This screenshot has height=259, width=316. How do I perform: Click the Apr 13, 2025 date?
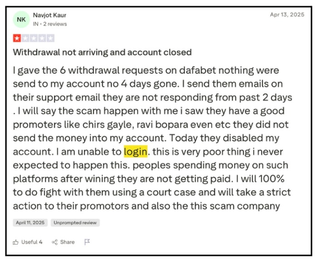(287, 15)
